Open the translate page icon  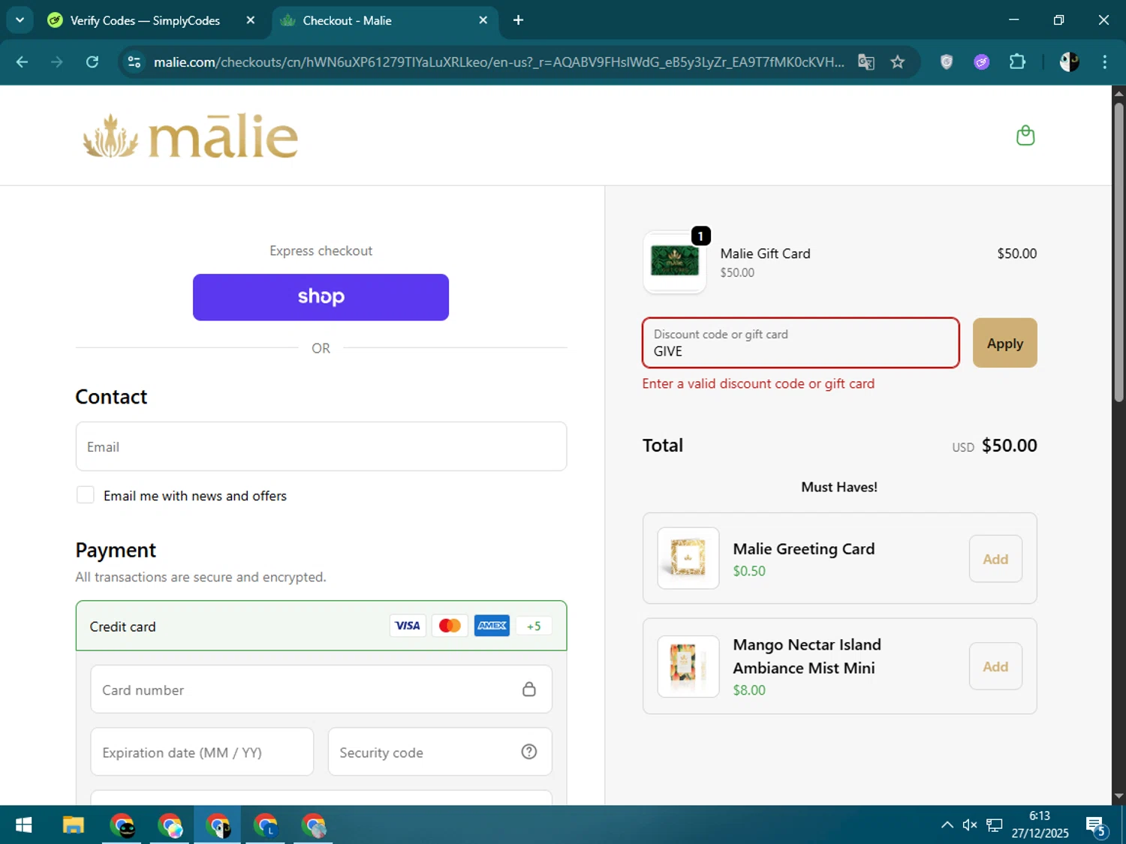coord(866,62)
